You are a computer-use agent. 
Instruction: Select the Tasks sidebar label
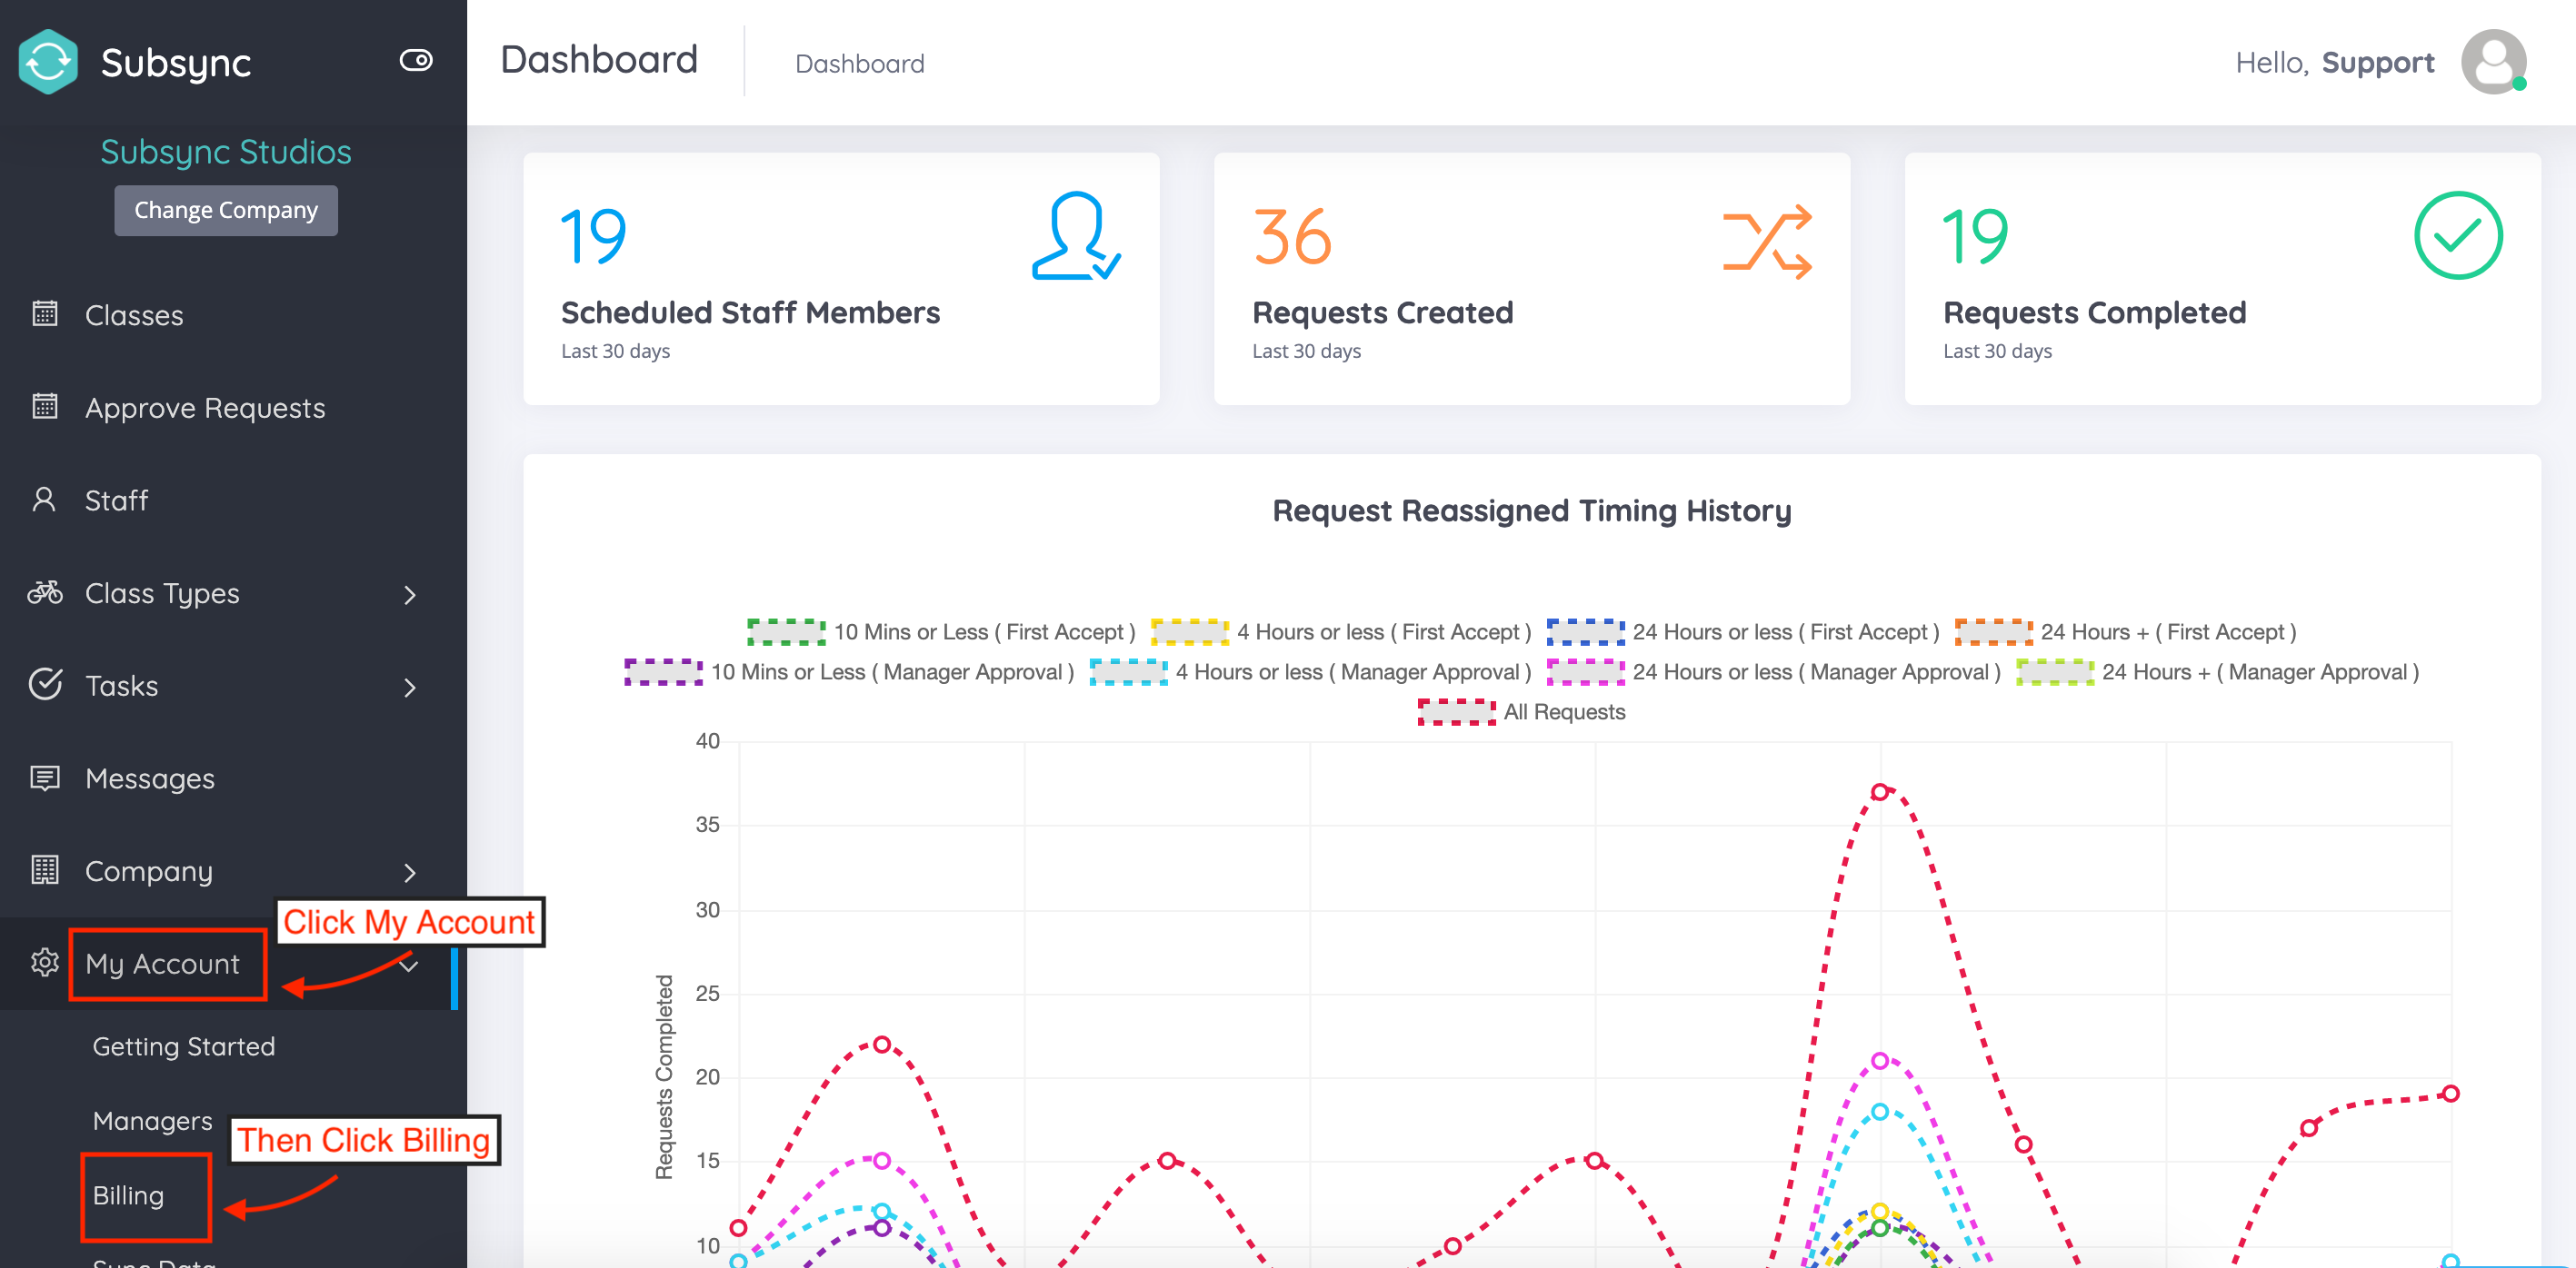pos(121,687)
